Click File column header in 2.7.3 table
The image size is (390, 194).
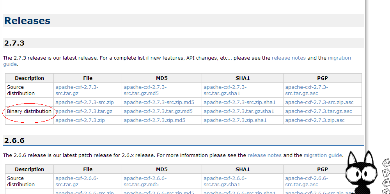coord(88,78)
